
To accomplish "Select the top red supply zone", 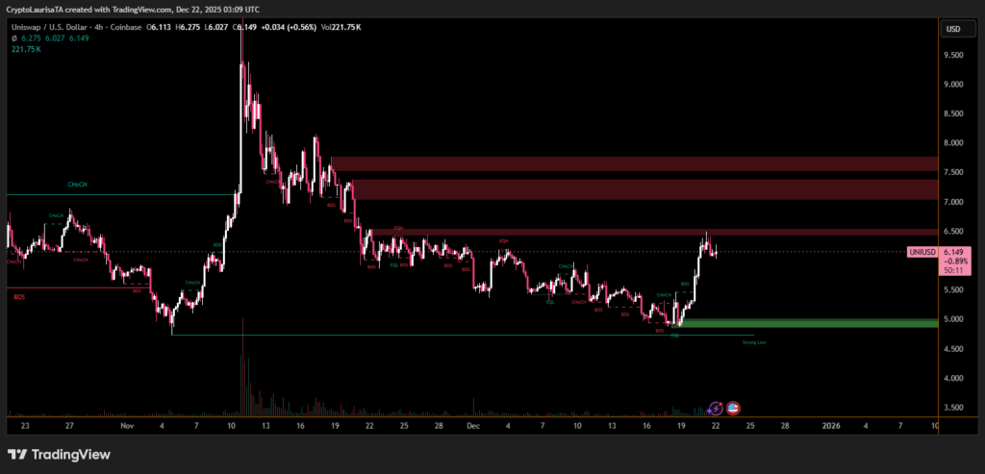I will click(x=633, y=163).
